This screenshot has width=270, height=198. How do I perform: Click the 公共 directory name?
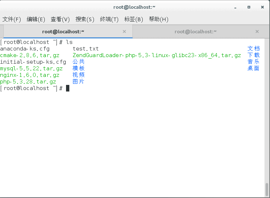[x=79, y=61]
